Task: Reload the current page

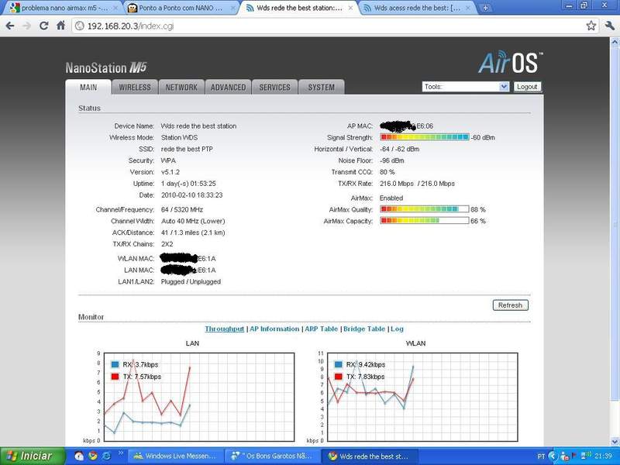Action: [x=44, y=26]
